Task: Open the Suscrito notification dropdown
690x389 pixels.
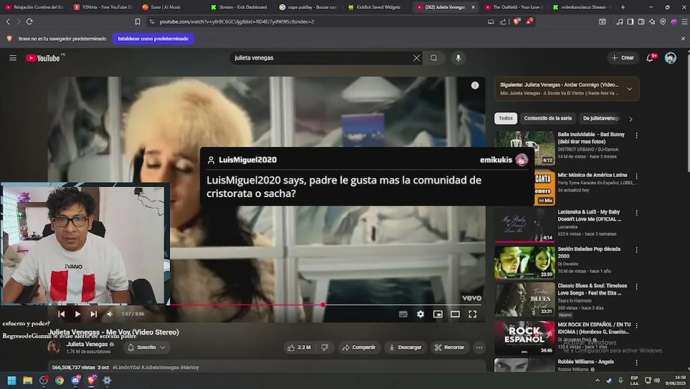Action: 146,347
